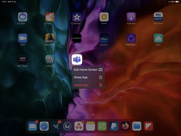Tap the battery indicator in status bar
This screenshot has width=181, height=136.
tap(177, 2)
